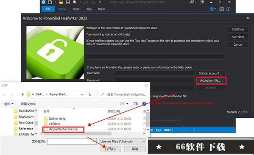The width and height of the screenshot is (254, 155).
Task: Click the Create account... button
Action: tap(210, 73)
